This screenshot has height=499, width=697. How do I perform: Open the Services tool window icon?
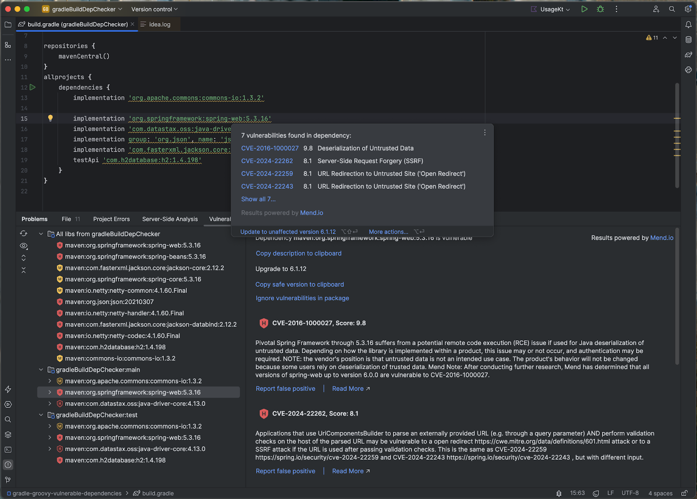click(8, 404)
